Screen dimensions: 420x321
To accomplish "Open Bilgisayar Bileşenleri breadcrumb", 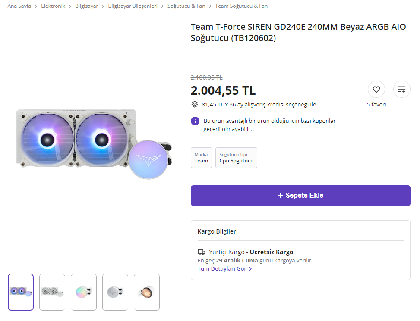I will point(133,6).
